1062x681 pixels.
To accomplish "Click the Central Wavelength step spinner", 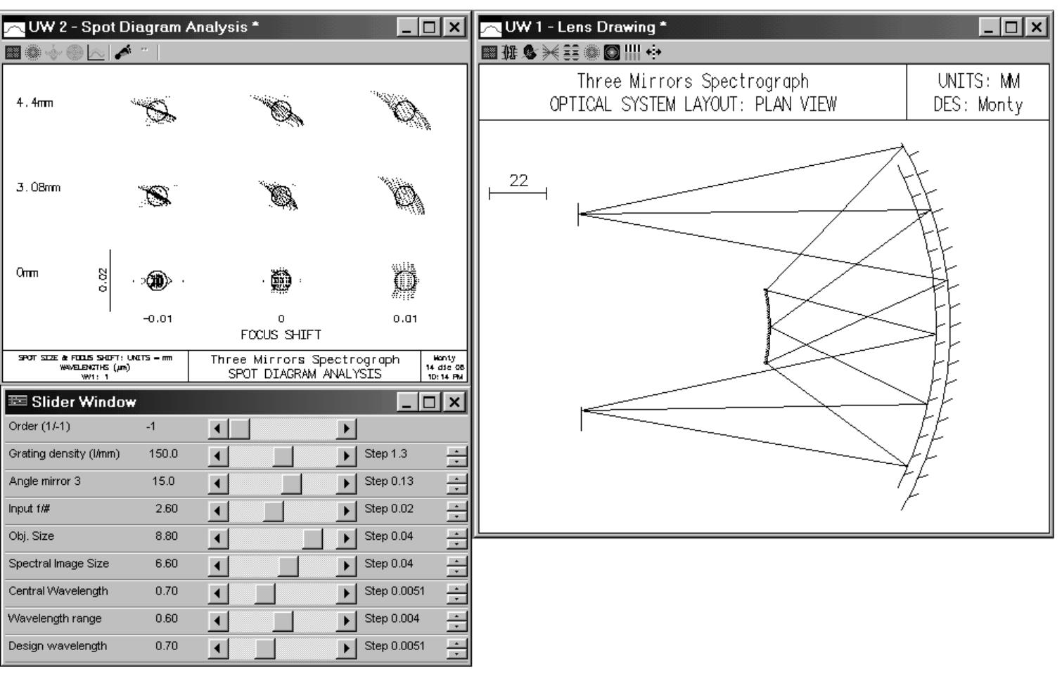I will pos(456,592).
